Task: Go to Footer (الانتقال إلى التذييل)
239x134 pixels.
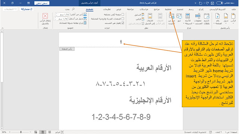Action: [x=150, y=19]
